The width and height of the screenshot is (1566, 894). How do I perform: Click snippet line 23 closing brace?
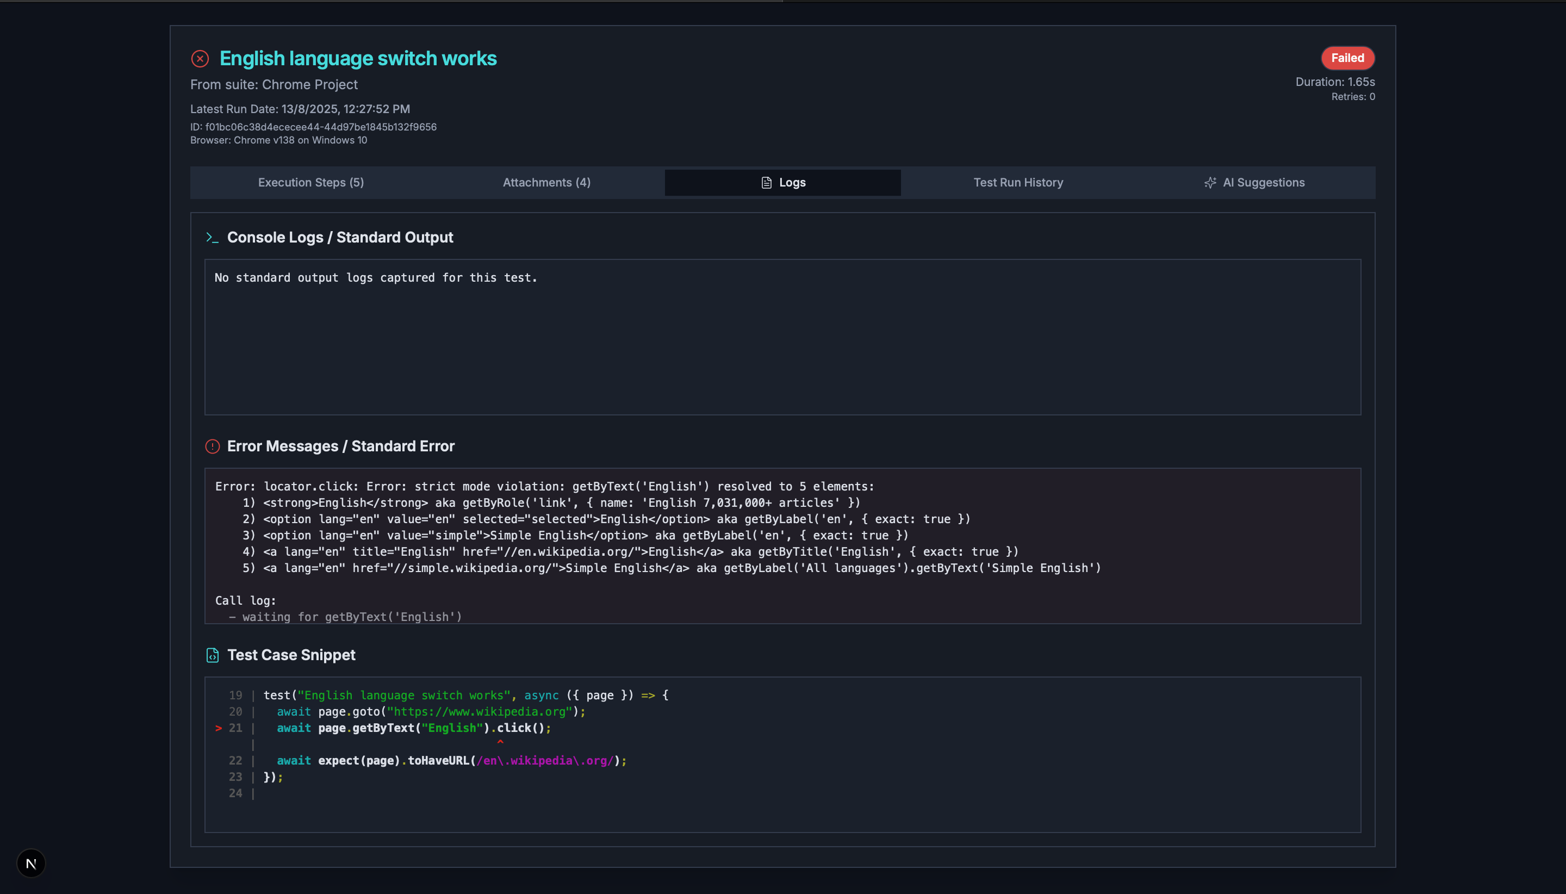coord(273,777)
